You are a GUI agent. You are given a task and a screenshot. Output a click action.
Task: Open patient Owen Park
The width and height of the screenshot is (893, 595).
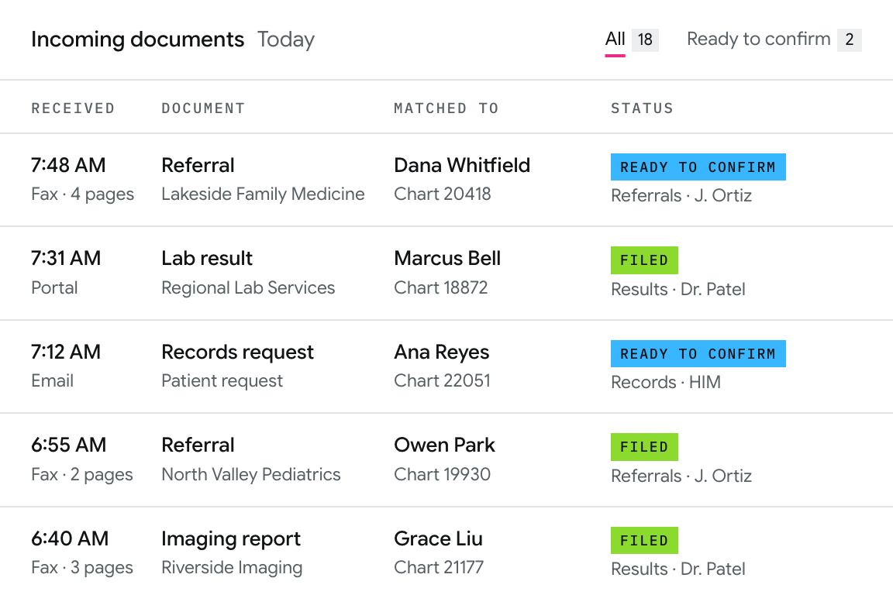444,445
